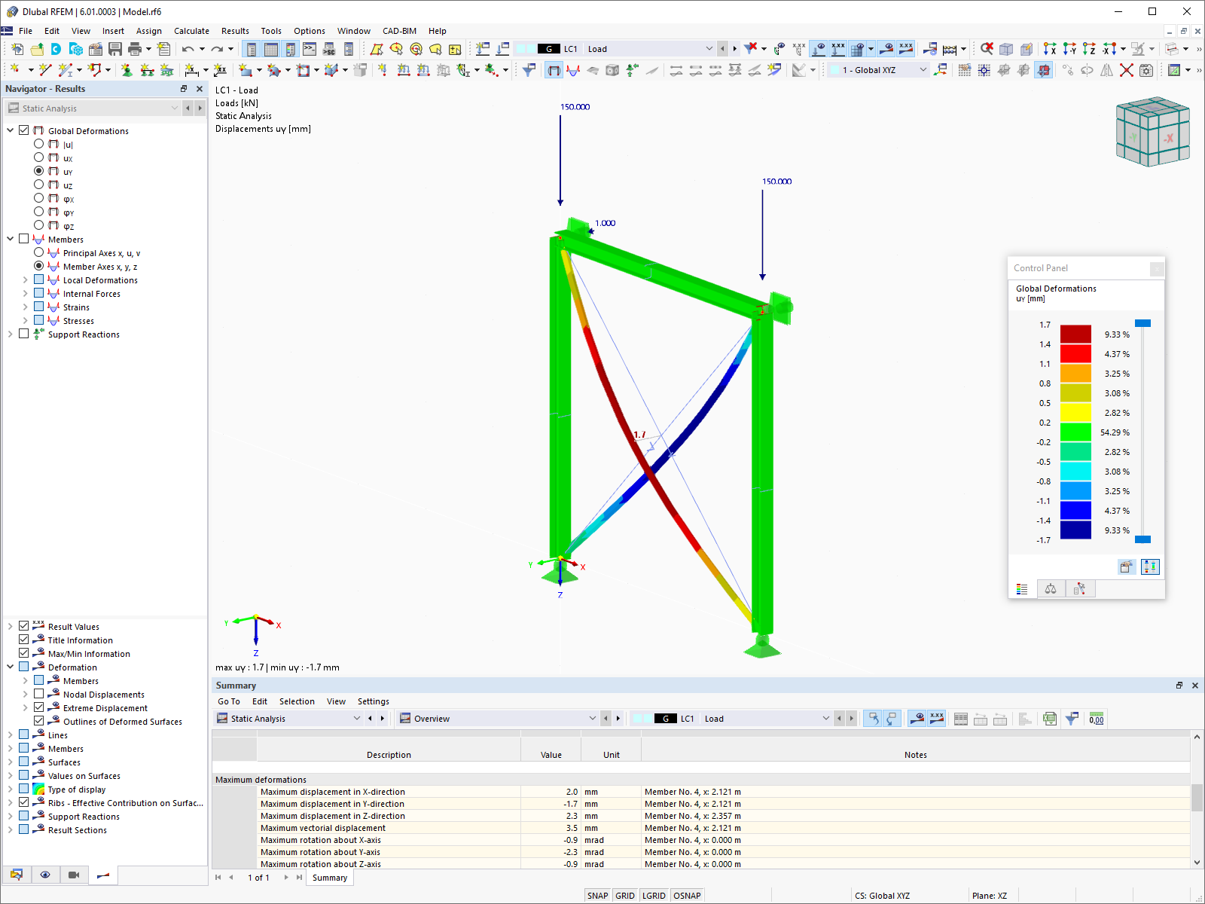Open the Overview dropdown in Summary panel

593,718
